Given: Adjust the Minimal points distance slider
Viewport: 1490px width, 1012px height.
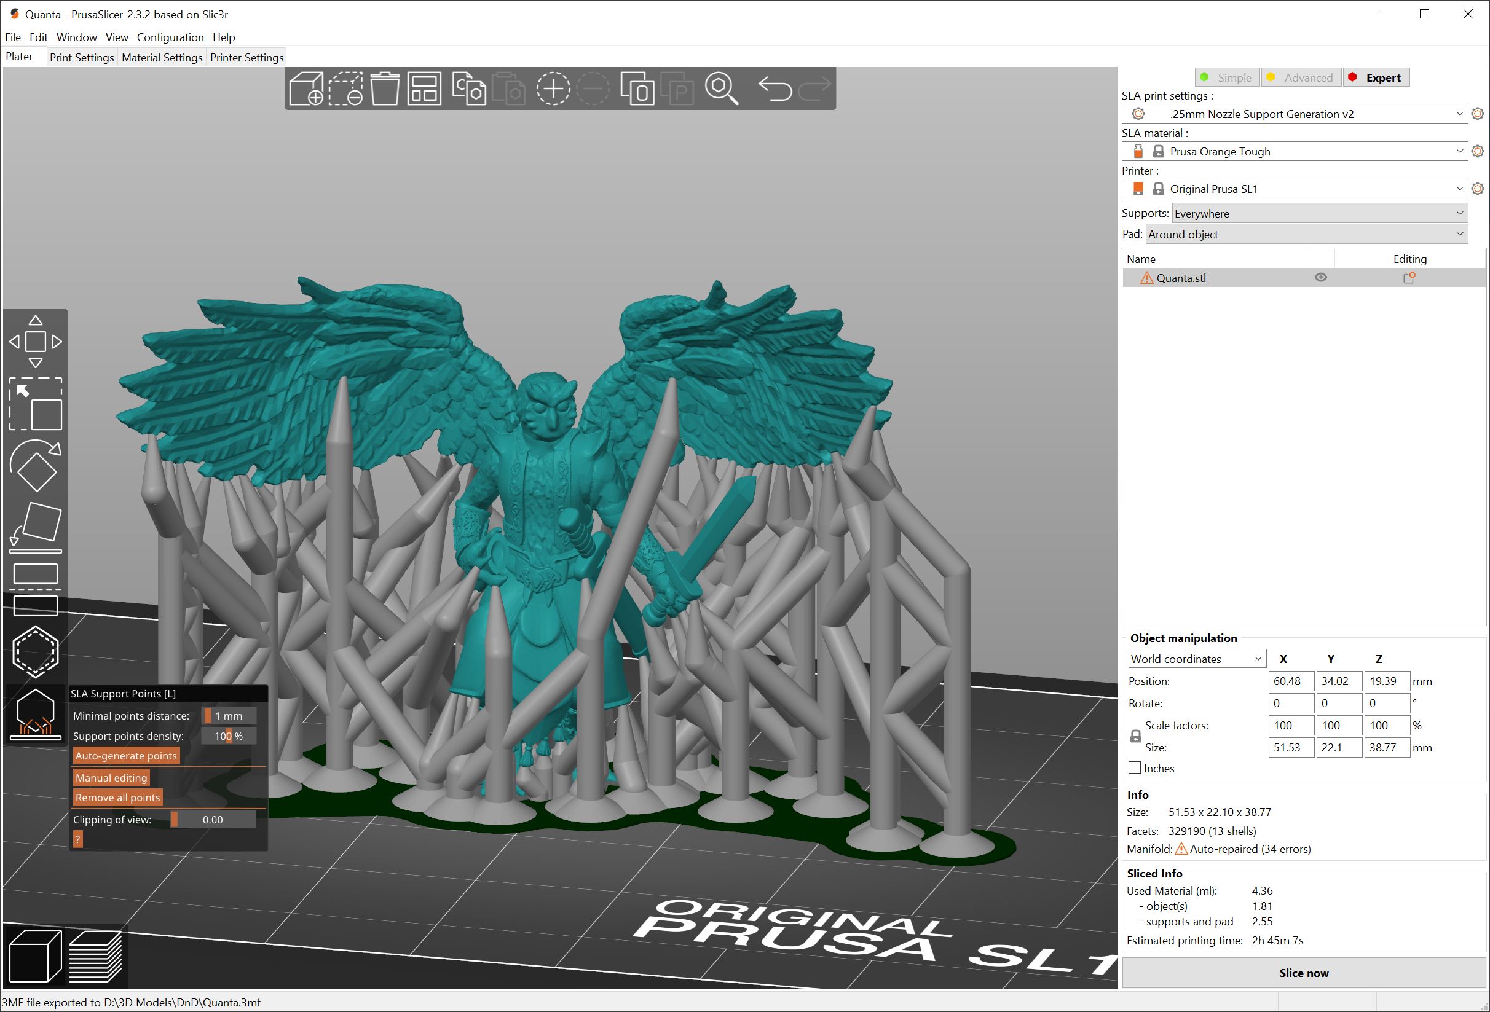Looking at the screenshot, I should 229,716.
